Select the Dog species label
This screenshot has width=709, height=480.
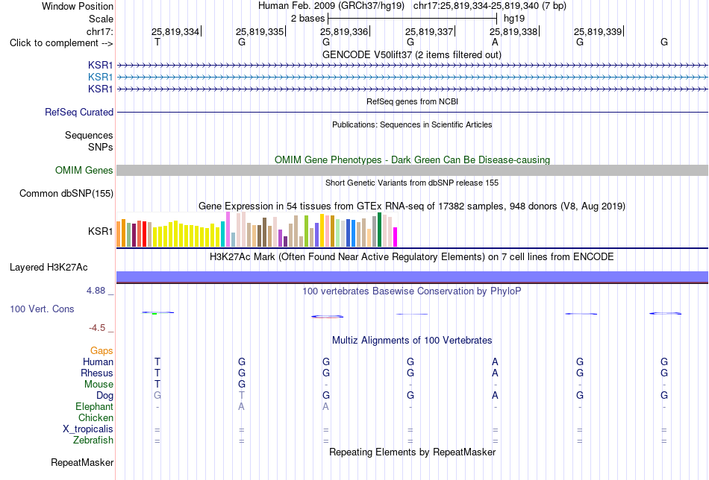point(104,396)
